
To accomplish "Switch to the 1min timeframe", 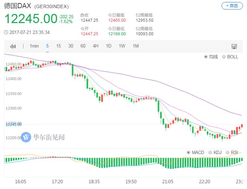I will click(34, 46).
